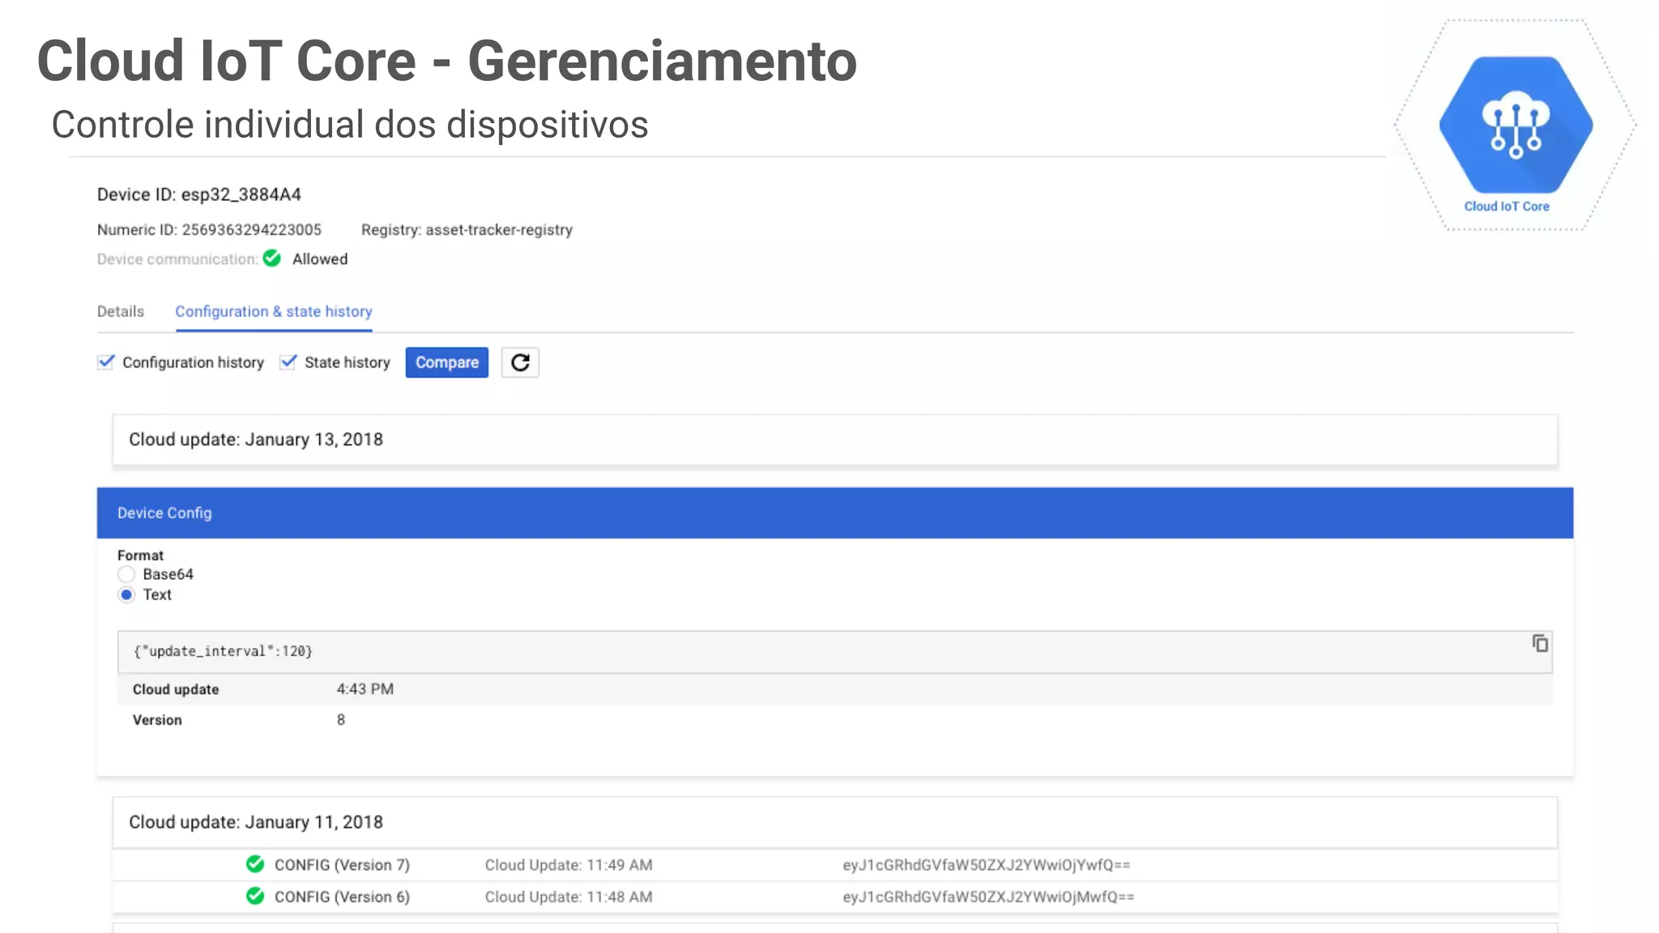Click Cloud update 4:43 PM value
Image resolution: width=1659 pixels, height=933 pixels.
365,689
